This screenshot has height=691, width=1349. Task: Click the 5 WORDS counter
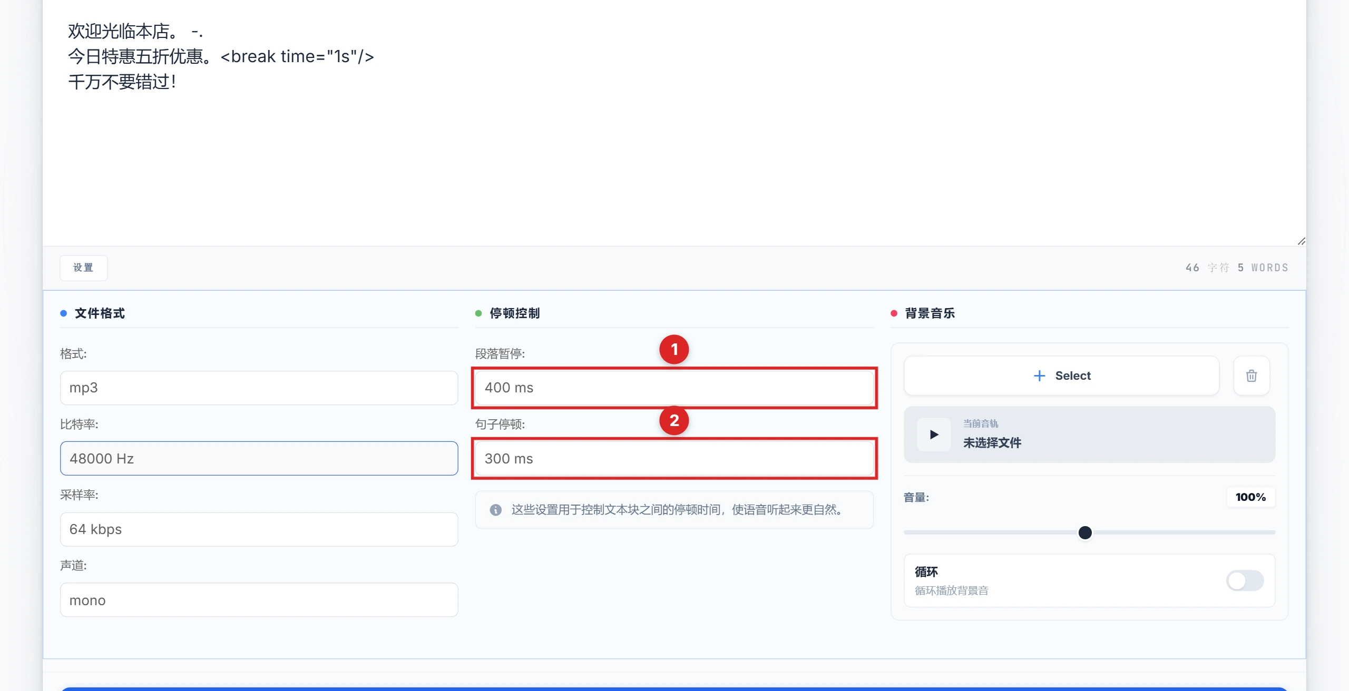(1263, 268)
